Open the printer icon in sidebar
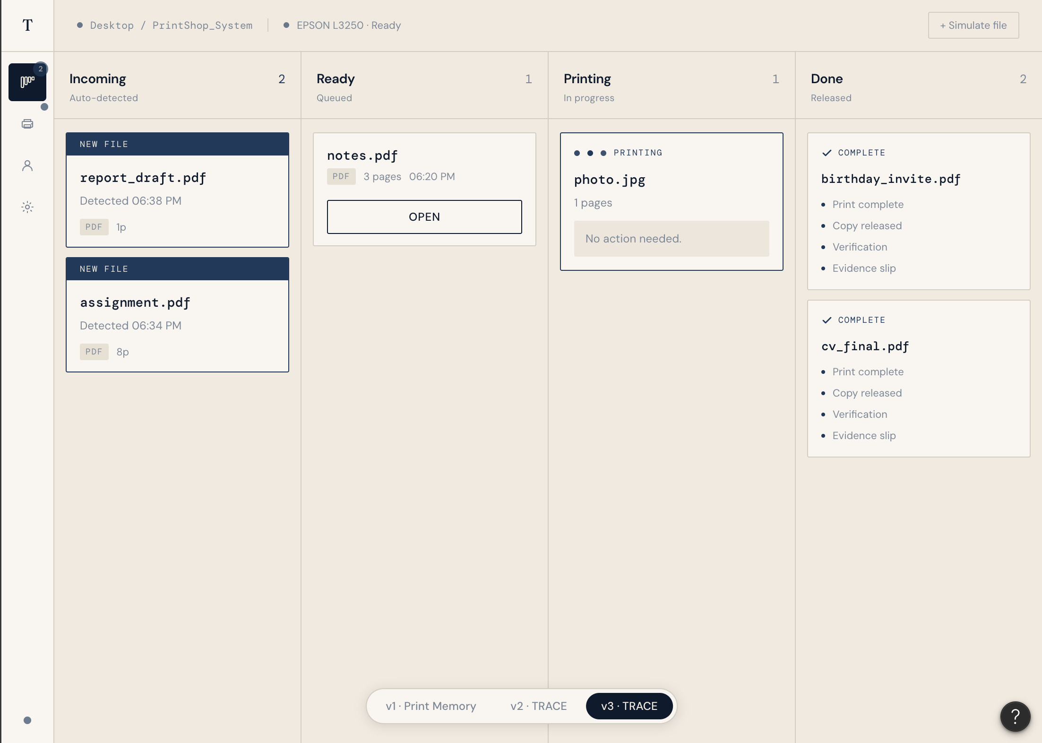 click(x=27, y=124)
